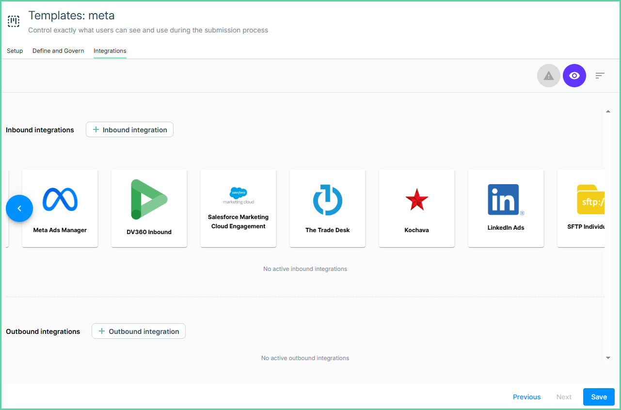The width and height of the screenshot is (621, 410).
Task: Click The Trade Desk logo
Action: pos(328,199)
